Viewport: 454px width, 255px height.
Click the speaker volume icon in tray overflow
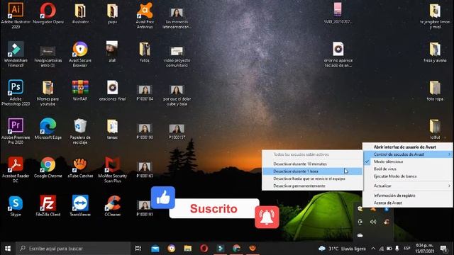[x=373, y=222]
